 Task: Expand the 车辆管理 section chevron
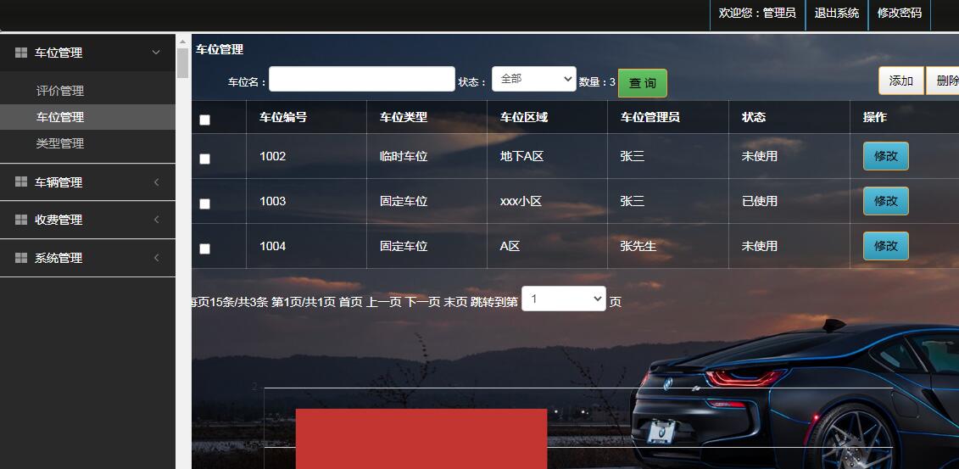pyautogui.click(x=156, y=181)
